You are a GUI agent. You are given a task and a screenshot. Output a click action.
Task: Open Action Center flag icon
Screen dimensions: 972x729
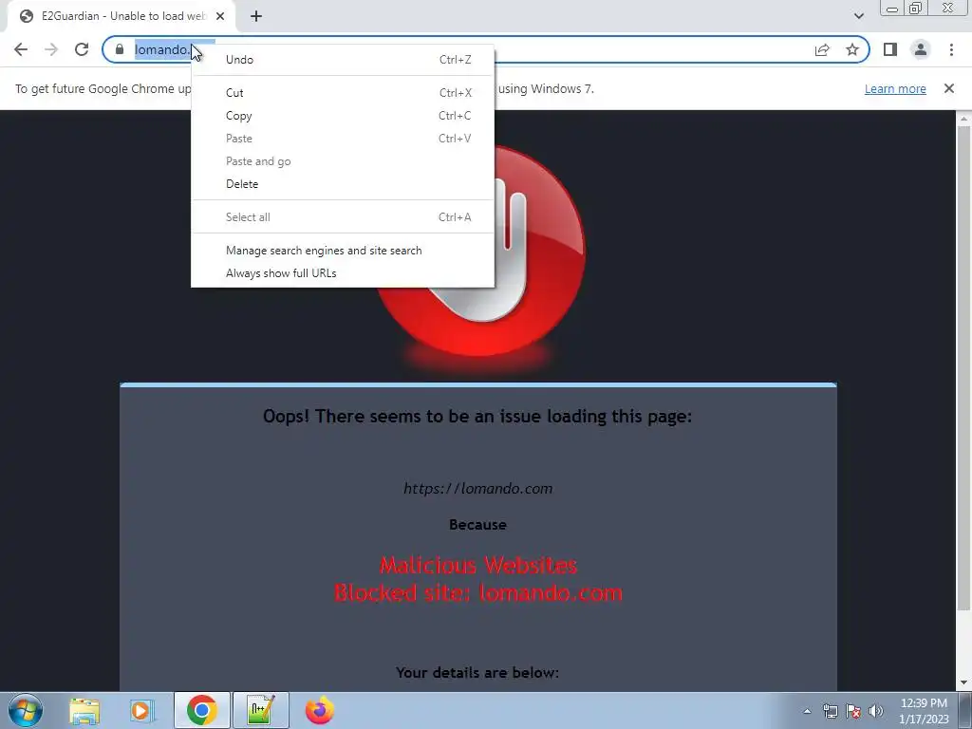coord(853,711)
